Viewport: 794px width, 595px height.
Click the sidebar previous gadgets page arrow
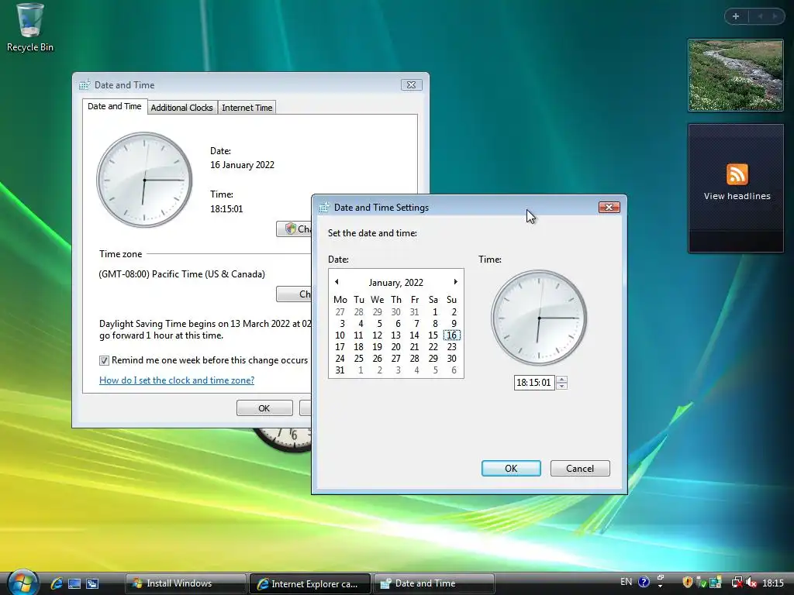pyautogui.click(x=760, y=16)
